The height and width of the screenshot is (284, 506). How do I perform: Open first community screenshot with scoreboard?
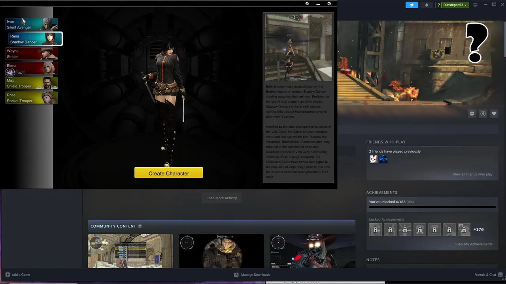click(x=130, y=251)
